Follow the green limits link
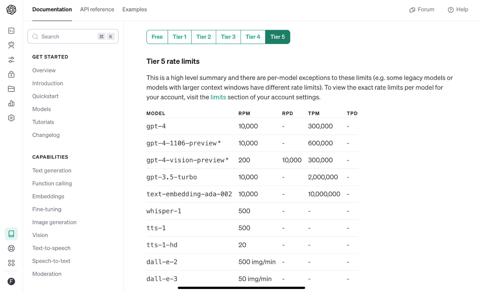The image size is (483, 292). point(218,97)
